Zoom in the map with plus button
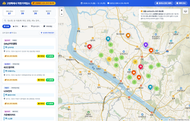Image resolution: width=190 pixels, height=121 pixels. (61, 10)
